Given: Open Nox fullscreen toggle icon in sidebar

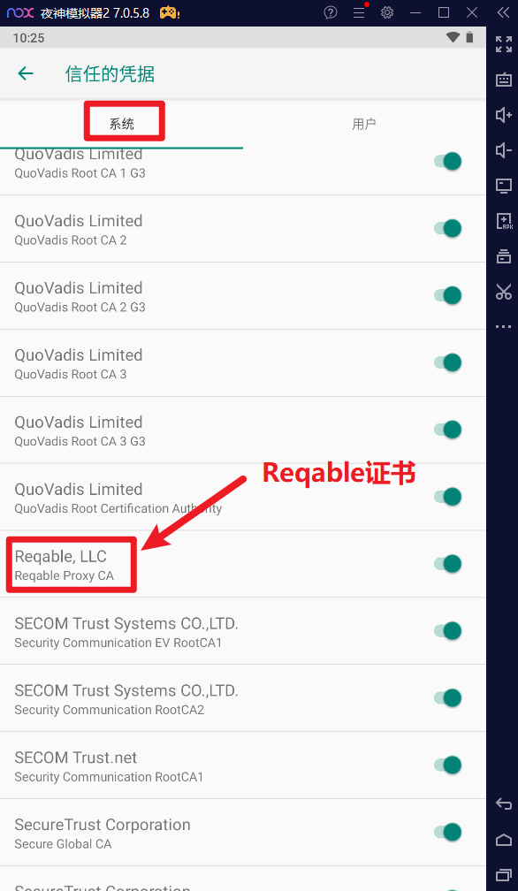Looking at the screenshot, I should (x=503, y=44).
